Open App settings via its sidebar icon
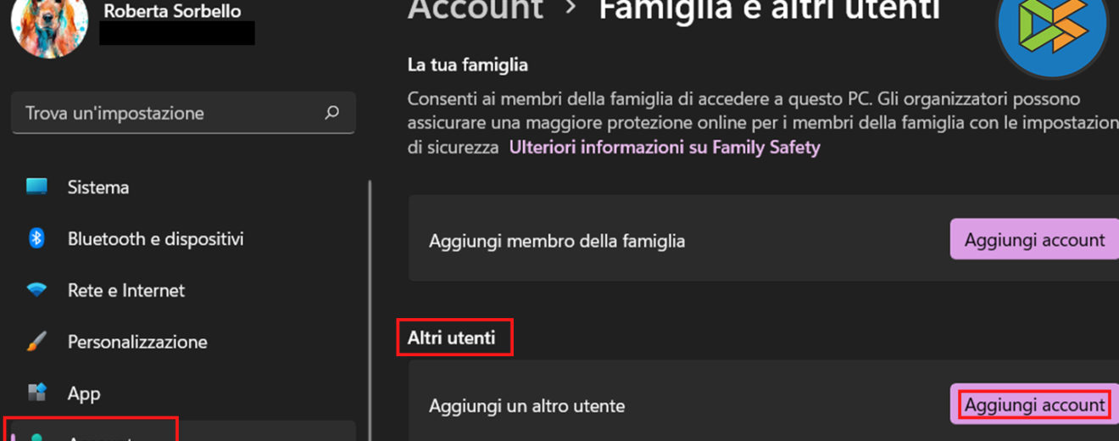Image resolution: width=1119 pixels, height=441 pixels. [x=36, y=393]
